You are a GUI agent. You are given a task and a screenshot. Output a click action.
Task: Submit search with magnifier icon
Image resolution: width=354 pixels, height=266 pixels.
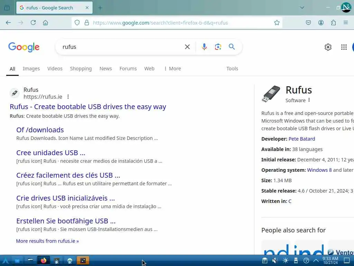(232, 47)
